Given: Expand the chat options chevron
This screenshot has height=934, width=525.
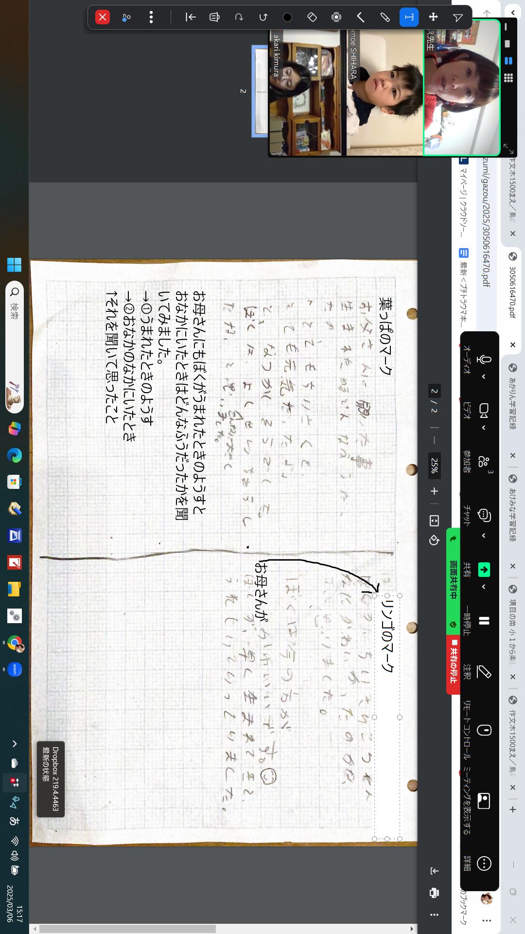Looking at the screenshot, I should click(x=484, y=536).
